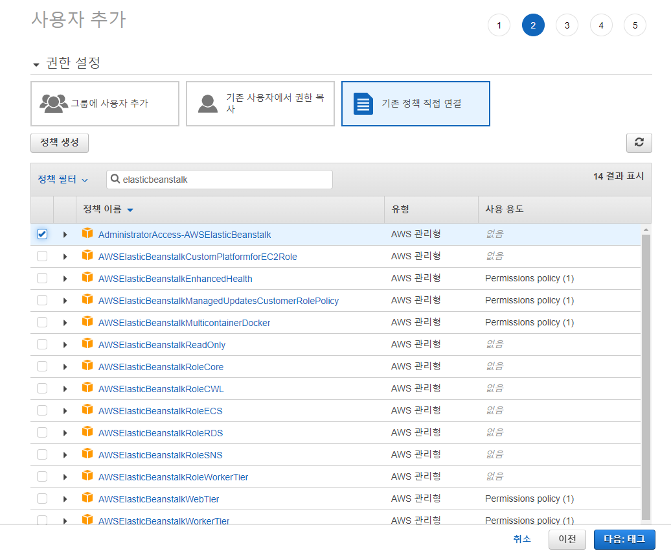This screenshot has height=551, width=671.
Task: Tick the AWSElasticBeanstalkMulticontainerDocker checkbox
Action: [42, 322]
